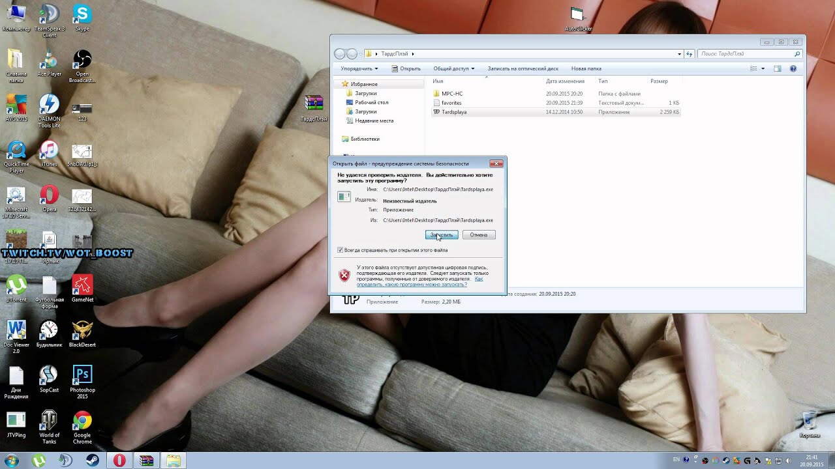Select the Компьютер desktop icon
Image resolution: width=835 pixels, height=469 pixels.
pos(16,18)
